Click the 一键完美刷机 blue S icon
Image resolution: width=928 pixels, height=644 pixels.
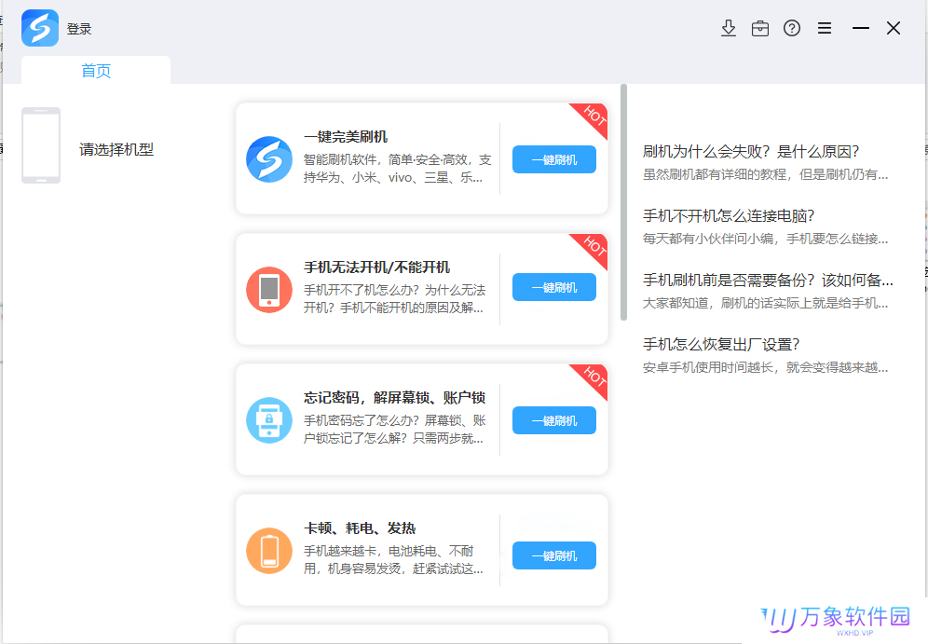click(x=269, y=159)
